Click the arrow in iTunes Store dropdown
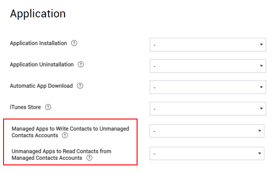The image size is (276, 174). coord(262,108)
